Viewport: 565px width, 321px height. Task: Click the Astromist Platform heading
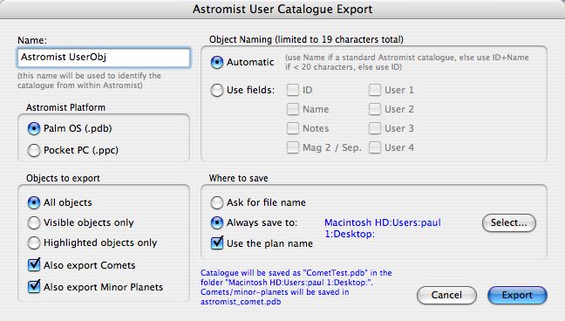pyautogui.click(x=65, y=107)
